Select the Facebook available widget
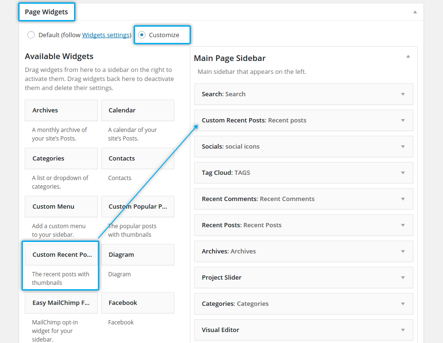Viewport: 443px width, 343px height. coord(137,303)
